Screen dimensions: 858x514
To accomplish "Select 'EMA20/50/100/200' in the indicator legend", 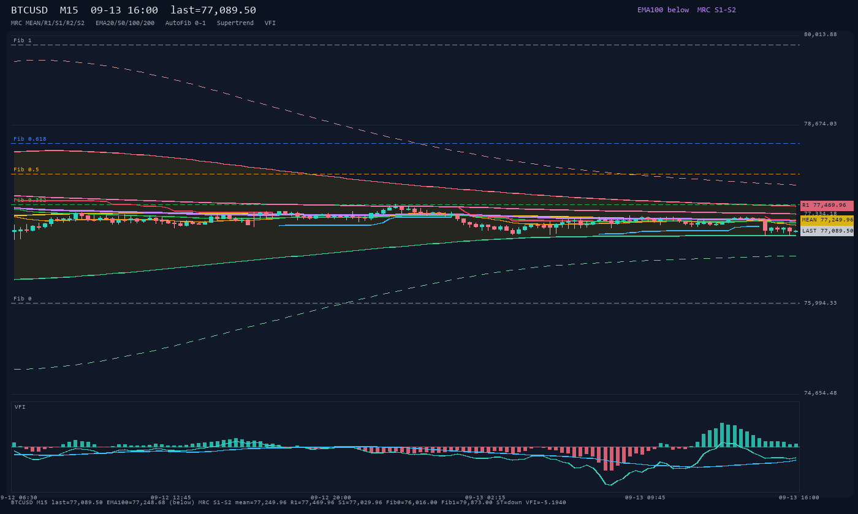I will pos(125,23).
